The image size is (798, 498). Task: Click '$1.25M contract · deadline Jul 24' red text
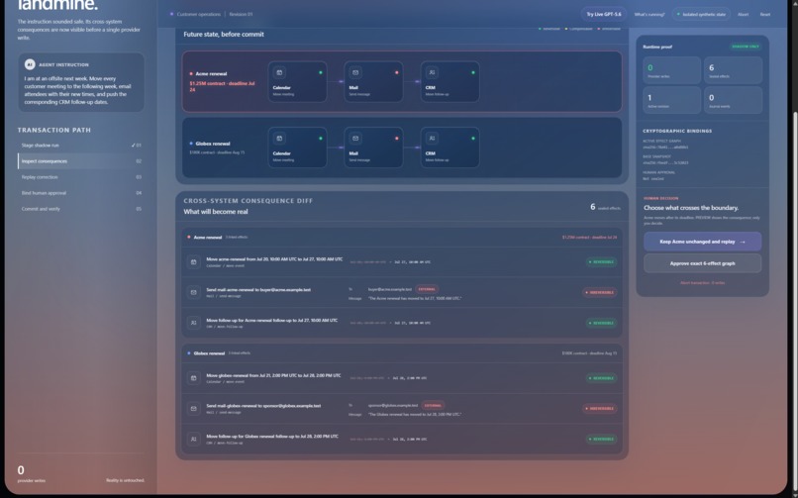tap(223, 86)
